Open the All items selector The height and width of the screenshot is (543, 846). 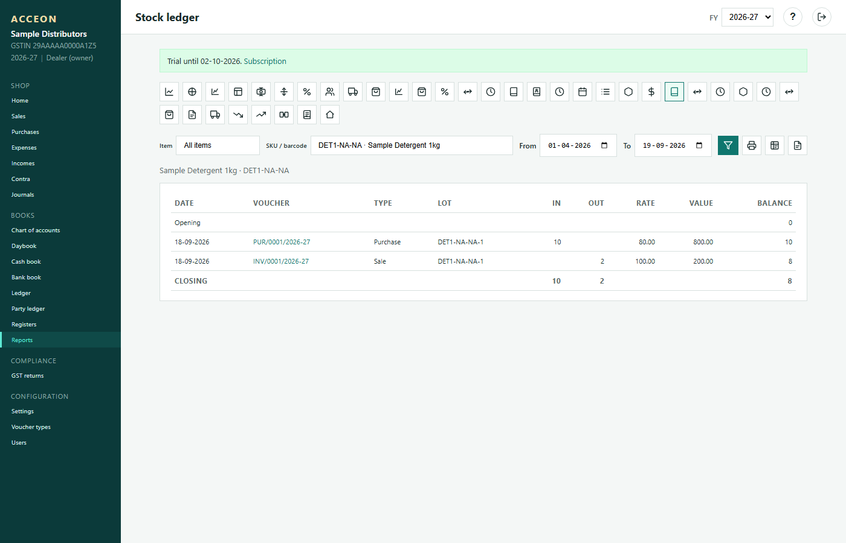pyautogui.click(x=218, y=145)
